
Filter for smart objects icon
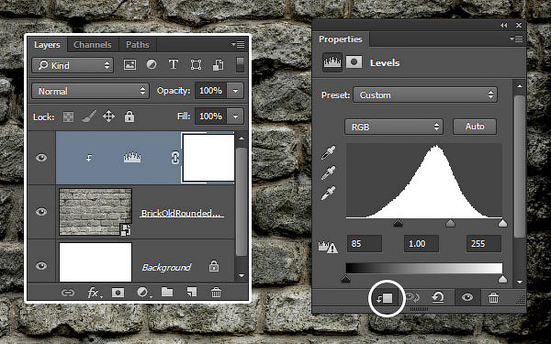click(218, 65)
